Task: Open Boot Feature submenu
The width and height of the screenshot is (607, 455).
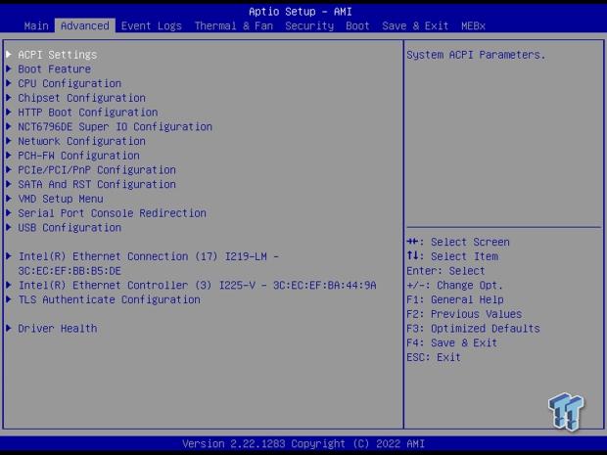Action: point(55,68)
